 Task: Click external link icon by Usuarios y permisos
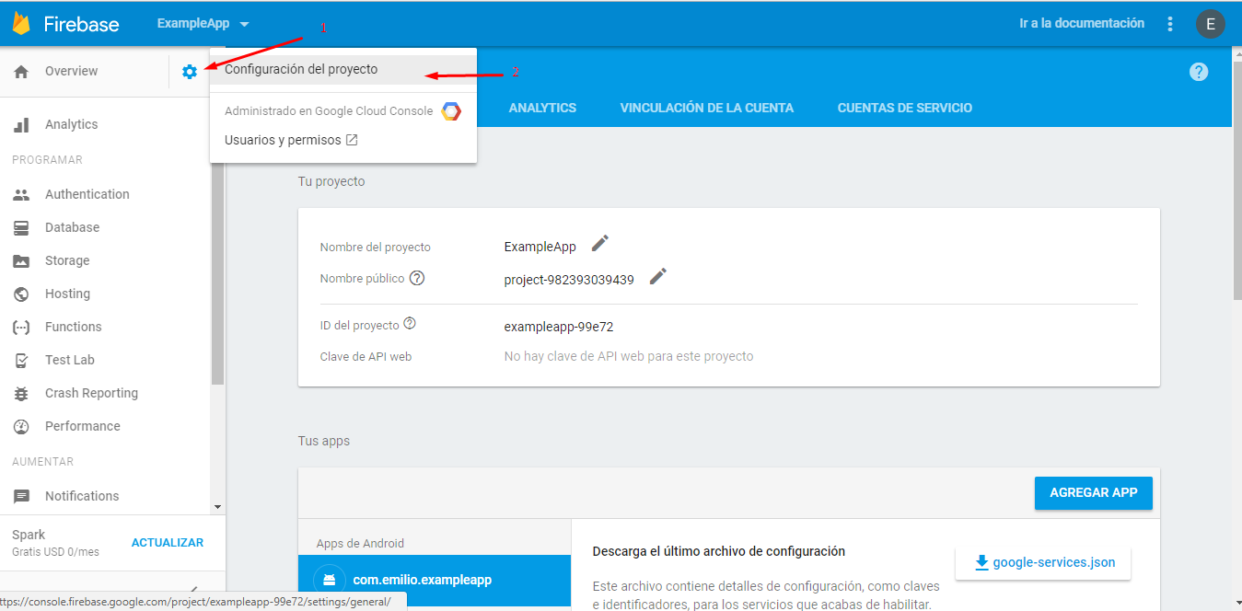pos(352,141)
